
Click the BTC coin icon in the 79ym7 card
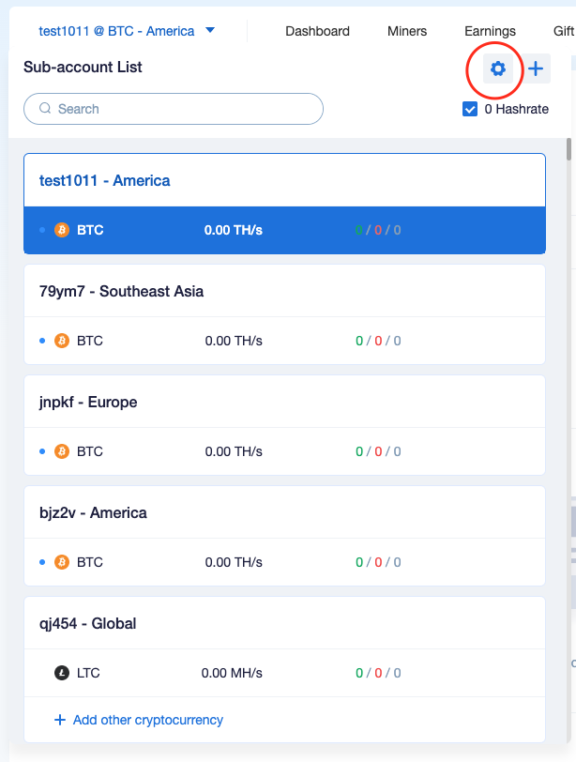point(62,341)
